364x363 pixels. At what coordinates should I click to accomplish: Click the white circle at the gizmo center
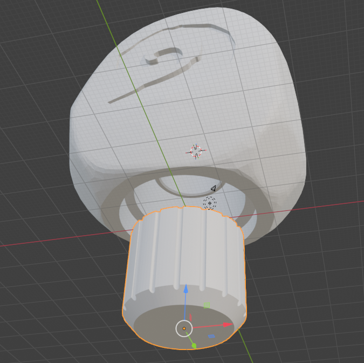184,328
